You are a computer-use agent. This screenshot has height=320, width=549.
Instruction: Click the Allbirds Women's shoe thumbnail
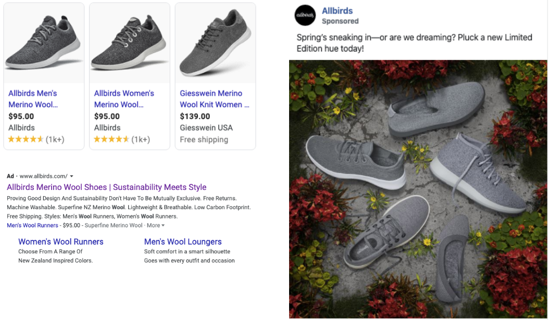130,43
